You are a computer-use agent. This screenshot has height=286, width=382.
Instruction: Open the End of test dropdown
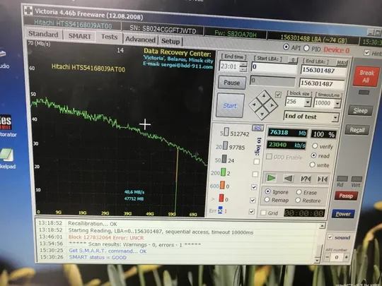click(x=335, y=118)
